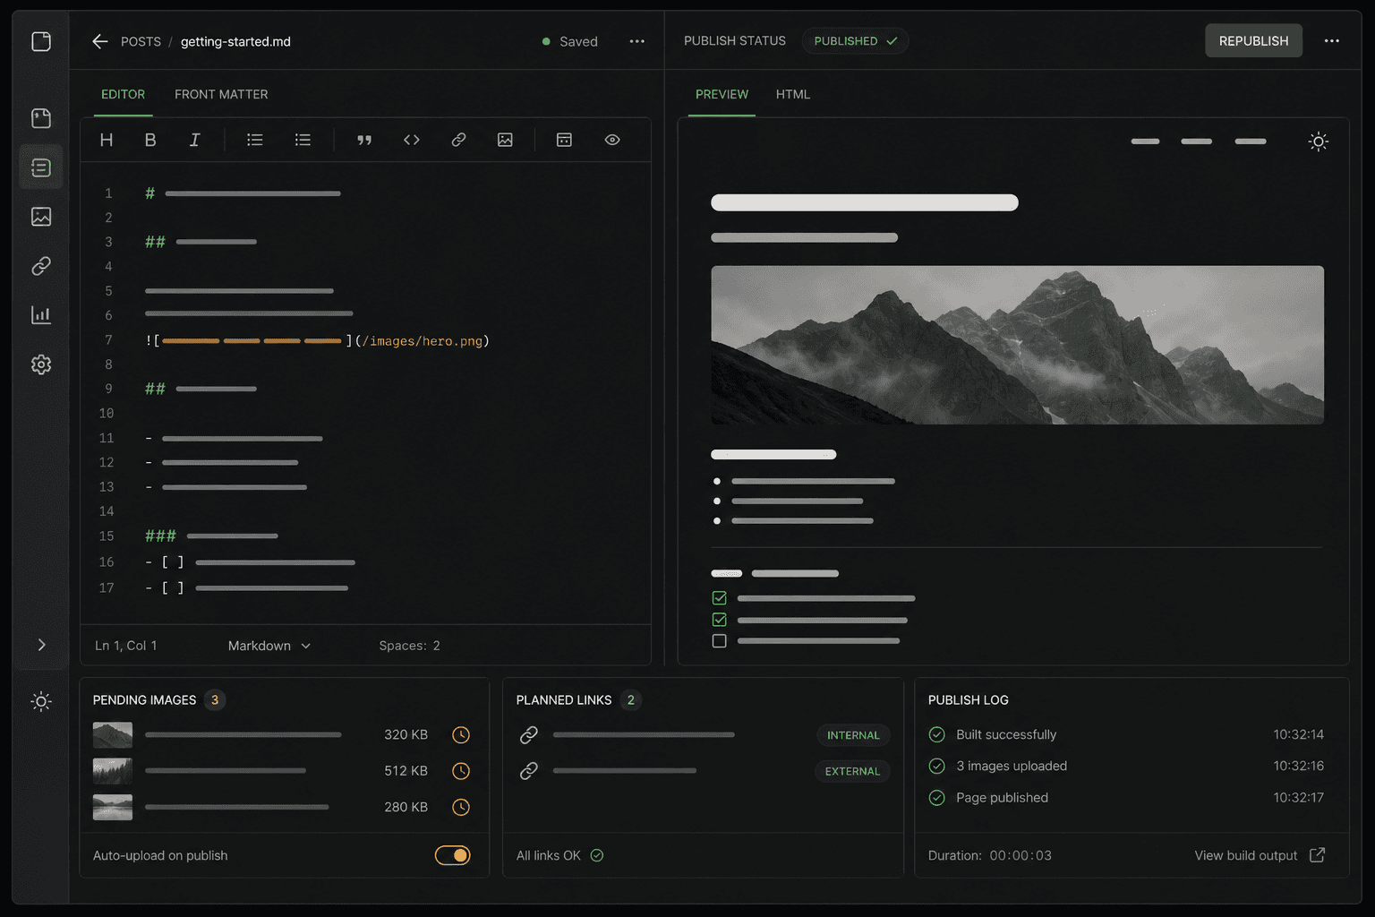1375x917 pixels.
Task: Open the posts list in the sidebar
Action: tap(41, 167)
